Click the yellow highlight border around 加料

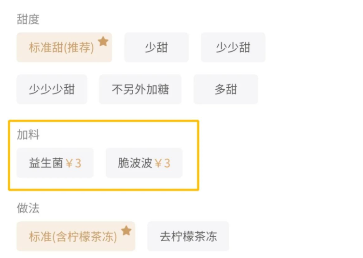pos(198,154)
